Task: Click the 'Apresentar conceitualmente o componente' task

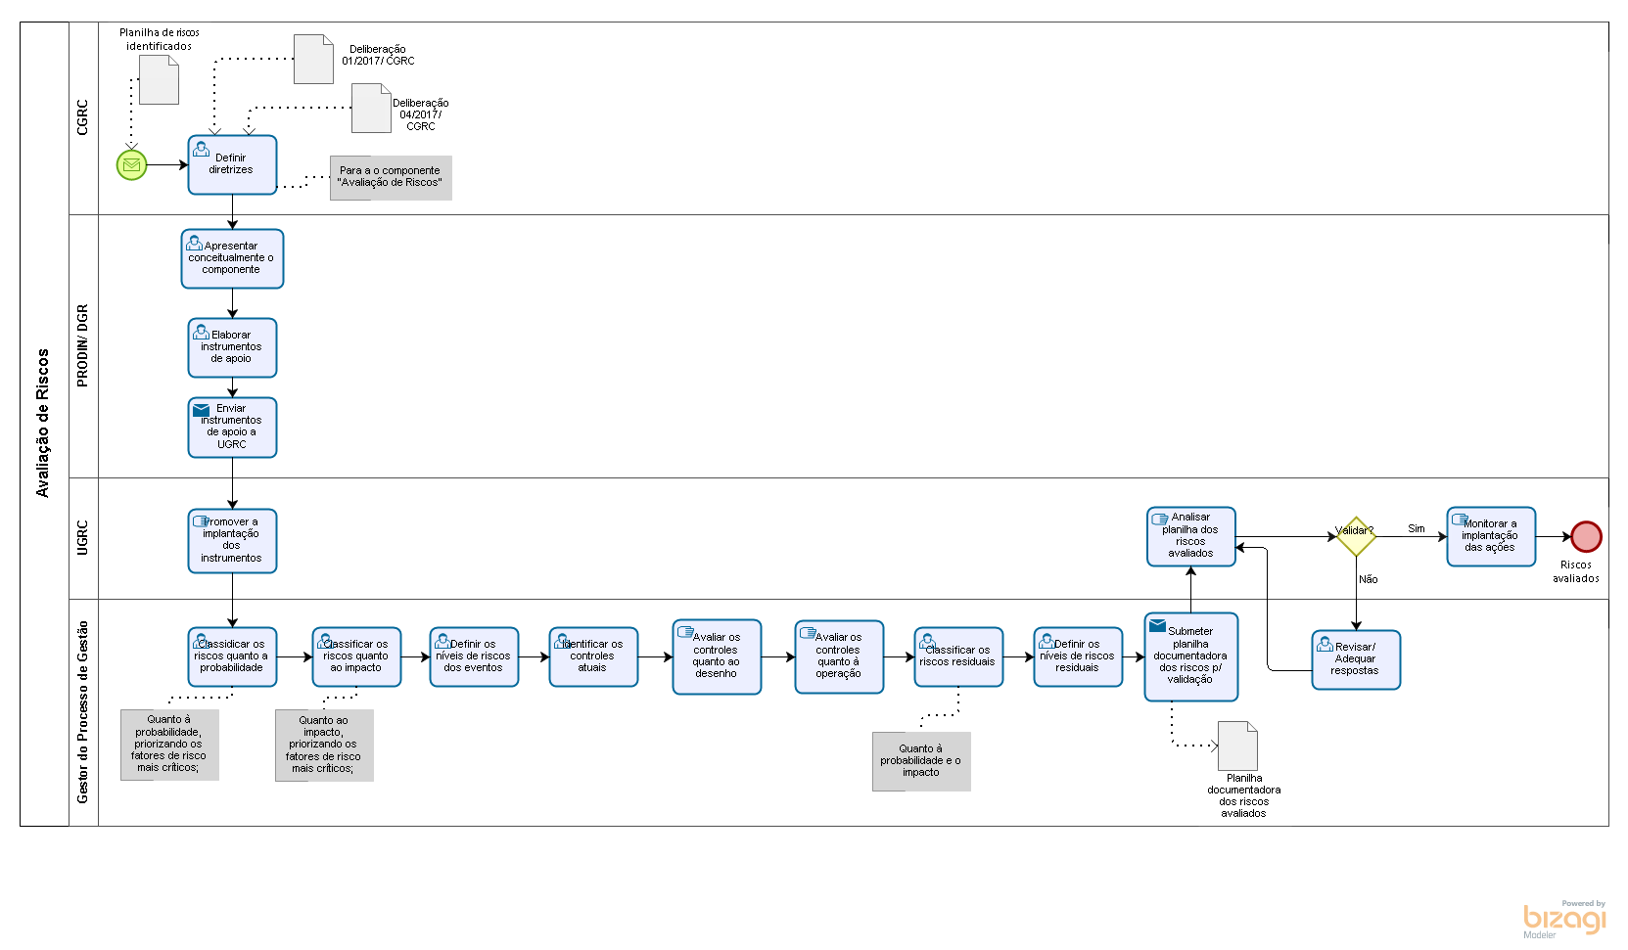Action: pyautogui.click(x=232, y=258)
